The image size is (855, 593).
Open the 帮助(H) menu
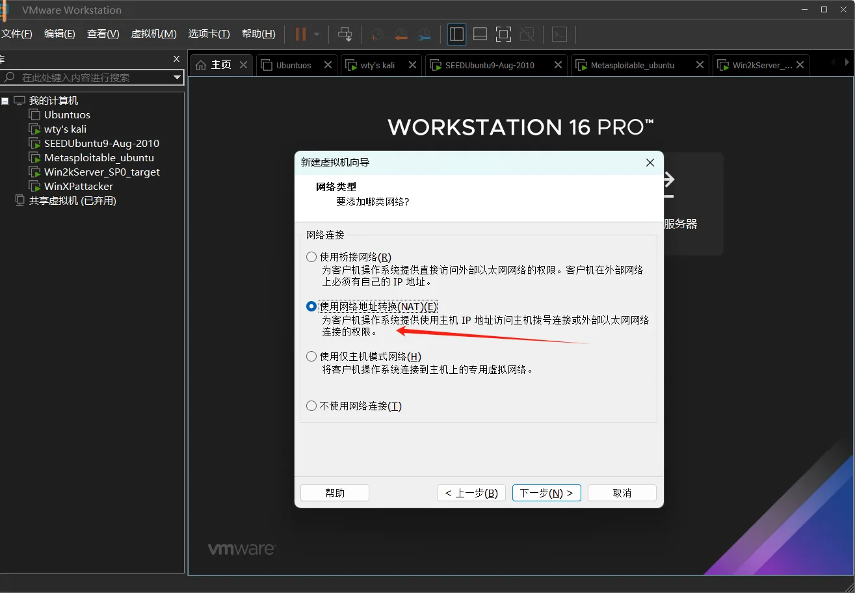(258, 34)
